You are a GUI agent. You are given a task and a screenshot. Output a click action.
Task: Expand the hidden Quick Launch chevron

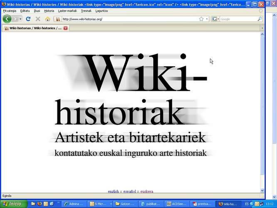[x=59, y=203]
